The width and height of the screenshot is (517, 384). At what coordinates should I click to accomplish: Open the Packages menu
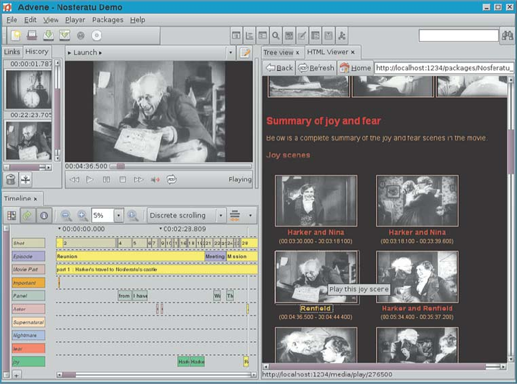(107, 20)
